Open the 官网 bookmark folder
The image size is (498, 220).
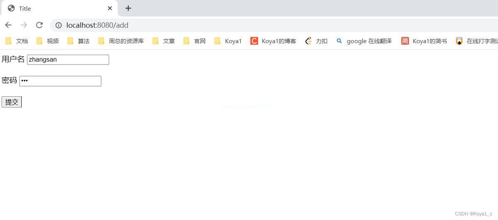[x=195, y=41]
